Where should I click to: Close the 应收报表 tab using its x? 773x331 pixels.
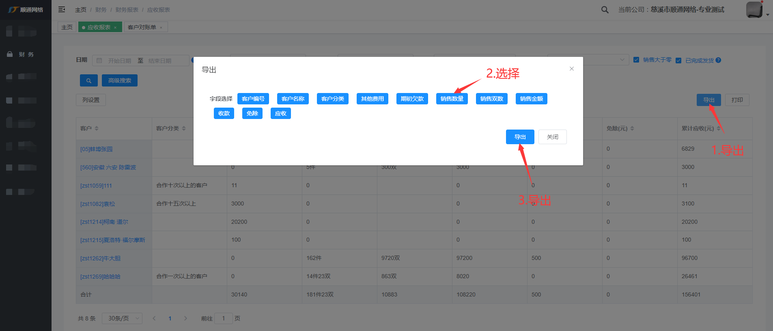coord(115,28)
